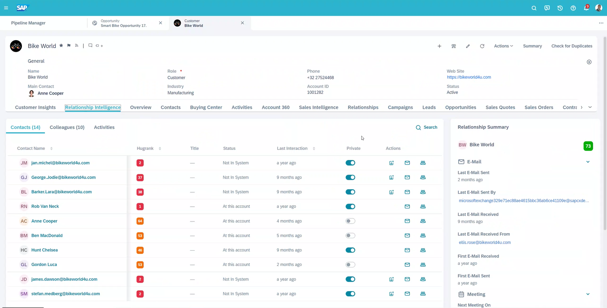Toggle Private for Barker.Lara contact
Image resolution: width=607 pixels, height=308 pixels.
click(x=350, y=192)
